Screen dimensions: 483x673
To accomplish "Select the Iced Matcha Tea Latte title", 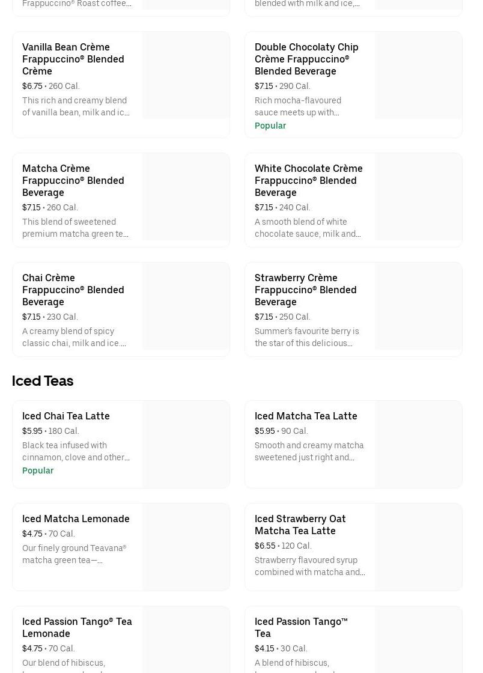I will point(306,416).
